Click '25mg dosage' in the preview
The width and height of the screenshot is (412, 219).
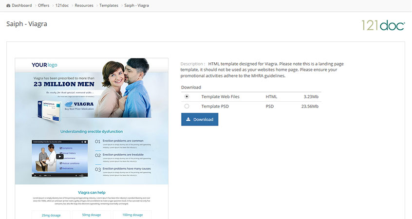[51, 215]
